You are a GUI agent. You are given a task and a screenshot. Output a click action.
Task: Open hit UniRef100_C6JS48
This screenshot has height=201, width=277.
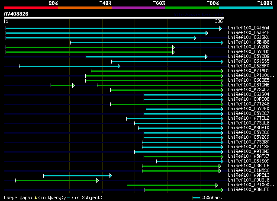(248, 32)
